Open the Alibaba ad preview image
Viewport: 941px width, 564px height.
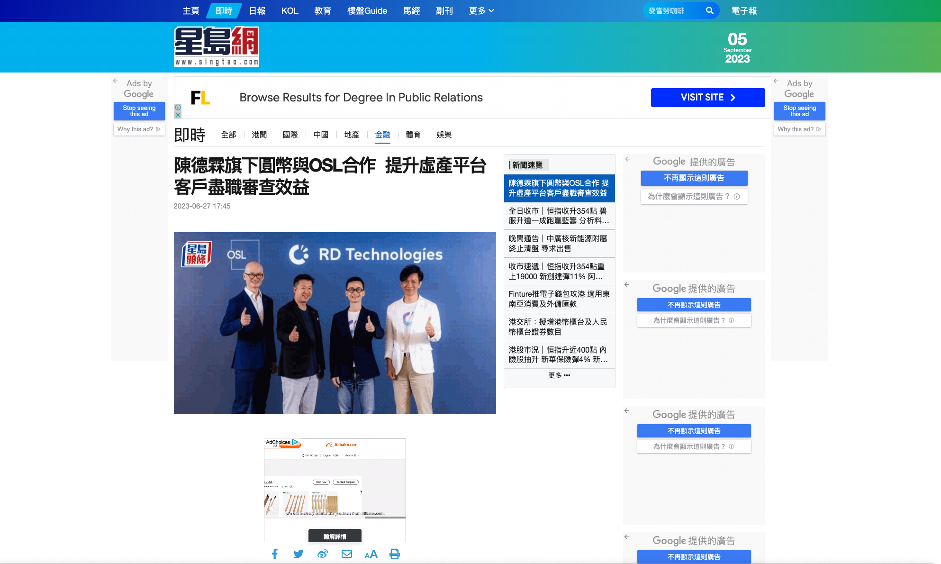point(335,479)
